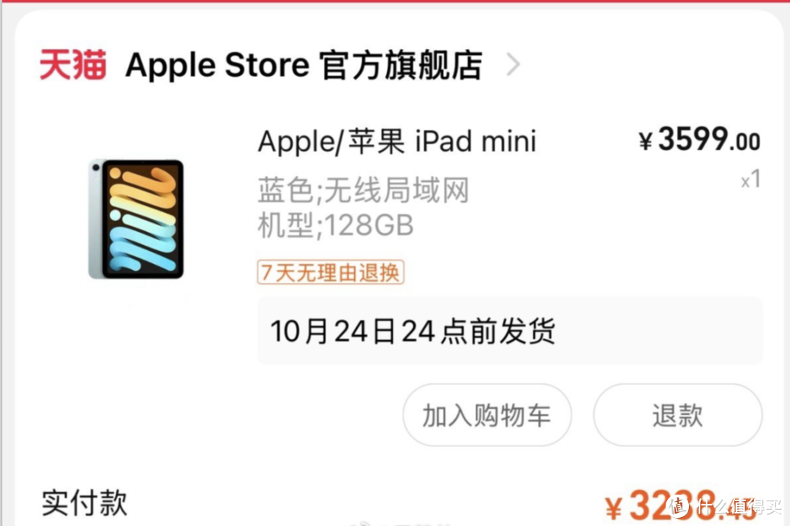Open the Apple Store 官方旗舰店 store page
Image resolution: width=790 pixels, height=526 pixels.
coord(304,65)
